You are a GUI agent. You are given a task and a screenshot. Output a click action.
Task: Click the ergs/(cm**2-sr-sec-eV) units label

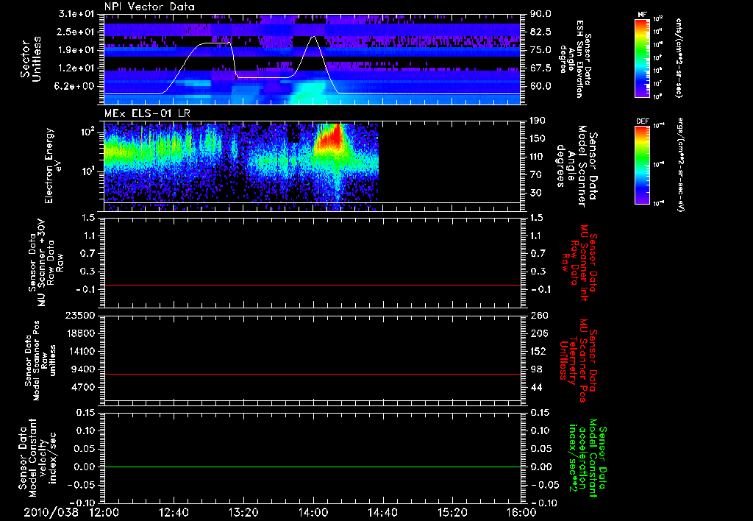[680, 166]
